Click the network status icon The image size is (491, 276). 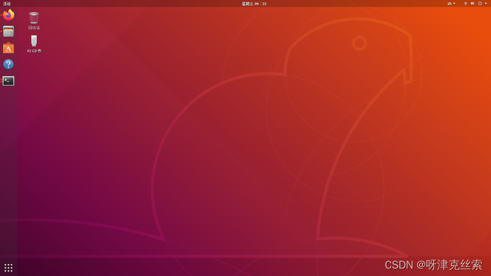[x=465, y=4]
